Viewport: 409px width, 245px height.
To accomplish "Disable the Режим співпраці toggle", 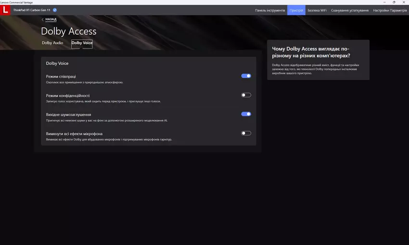I will pos(246,76).
